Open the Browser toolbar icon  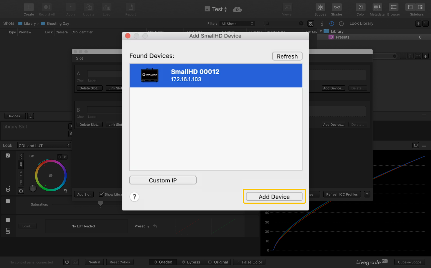(393, 7)
